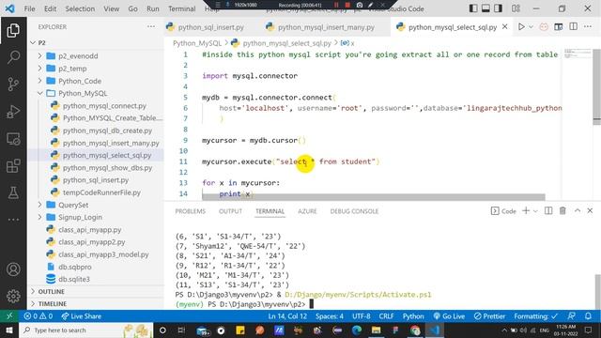The width and height of the screenshot is (601, 338).
Task: Close the terminal panel
Action: pyautogui.click(x=590, y=210)
